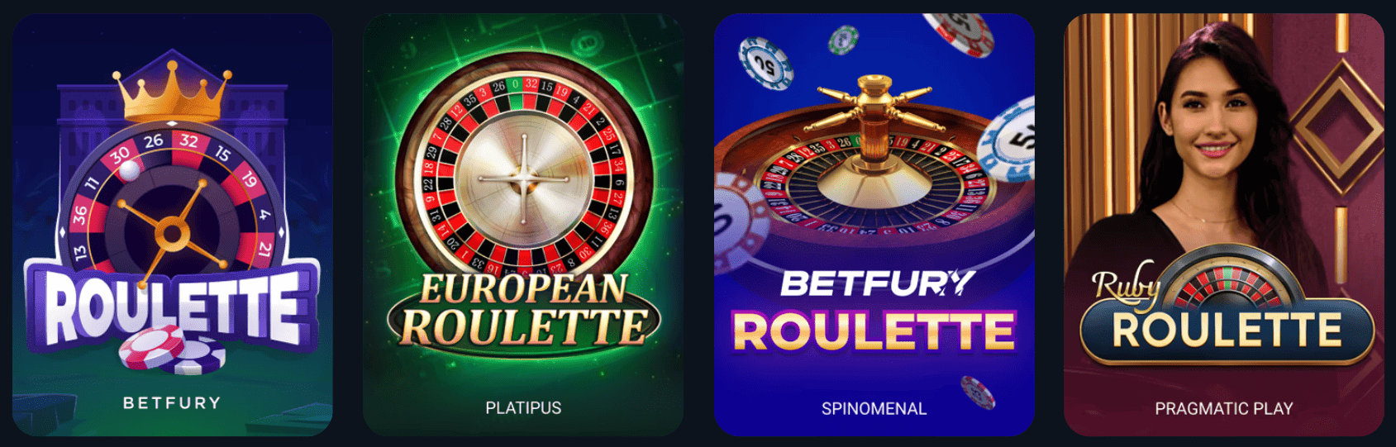Click the poker chips below the purple ROULETTE logo
This screenshot has height=447, width=1396.
171,350
